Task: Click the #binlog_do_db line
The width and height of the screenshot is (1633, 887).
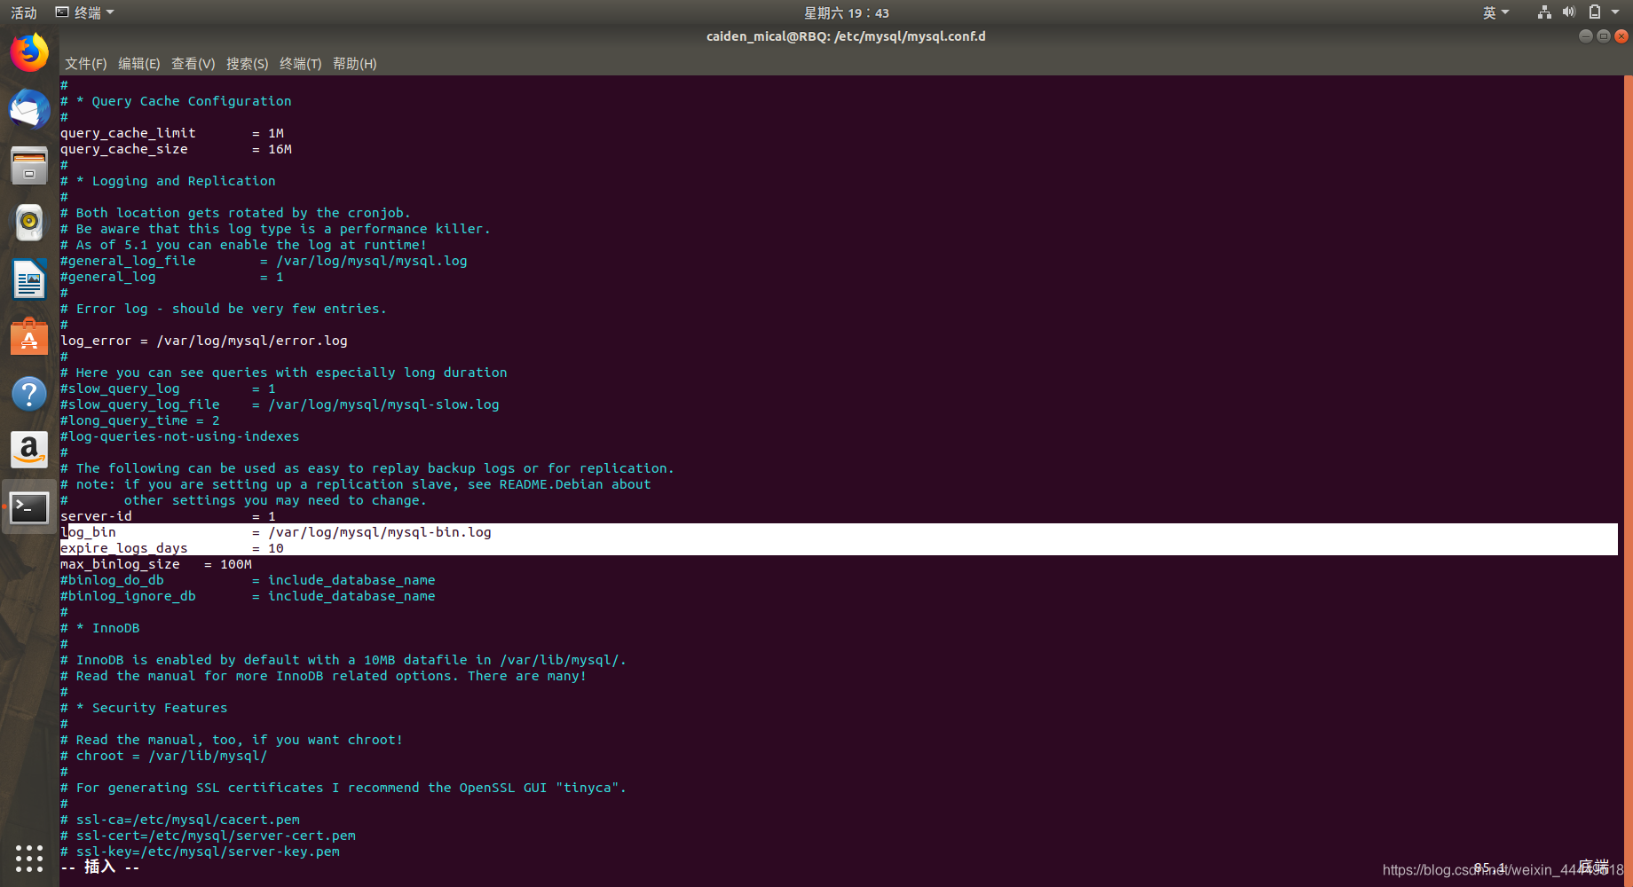Action: point(248,580)
